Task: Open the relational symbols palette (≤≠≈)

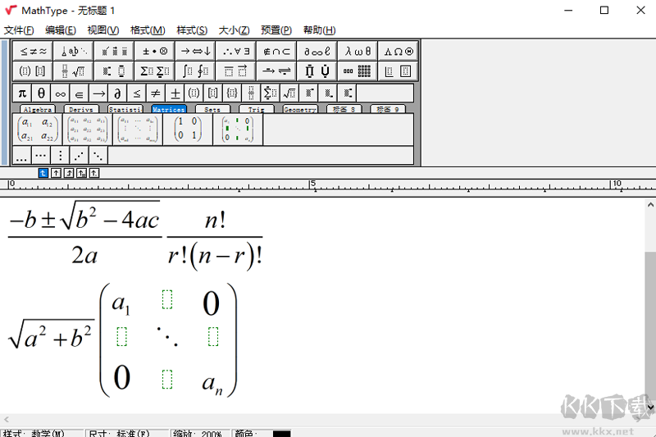Action: pyautogui.click(x=33, y=51)
